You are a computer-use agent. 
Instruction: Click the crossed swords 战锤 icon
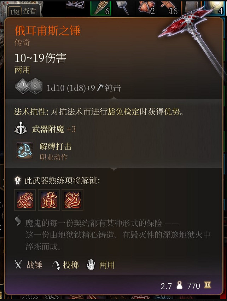[18, 265]
